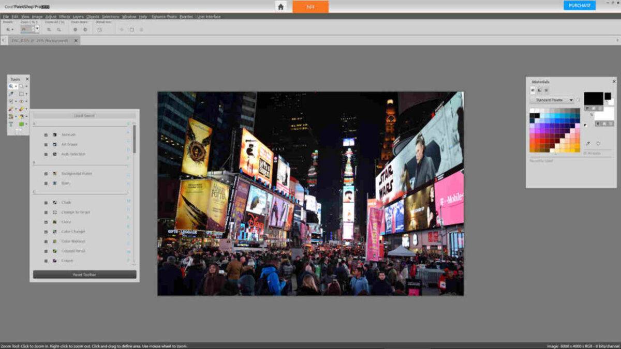
Task: Click the Color Changer tool icon
Action: pyautogui.click(x=55, y=232)
